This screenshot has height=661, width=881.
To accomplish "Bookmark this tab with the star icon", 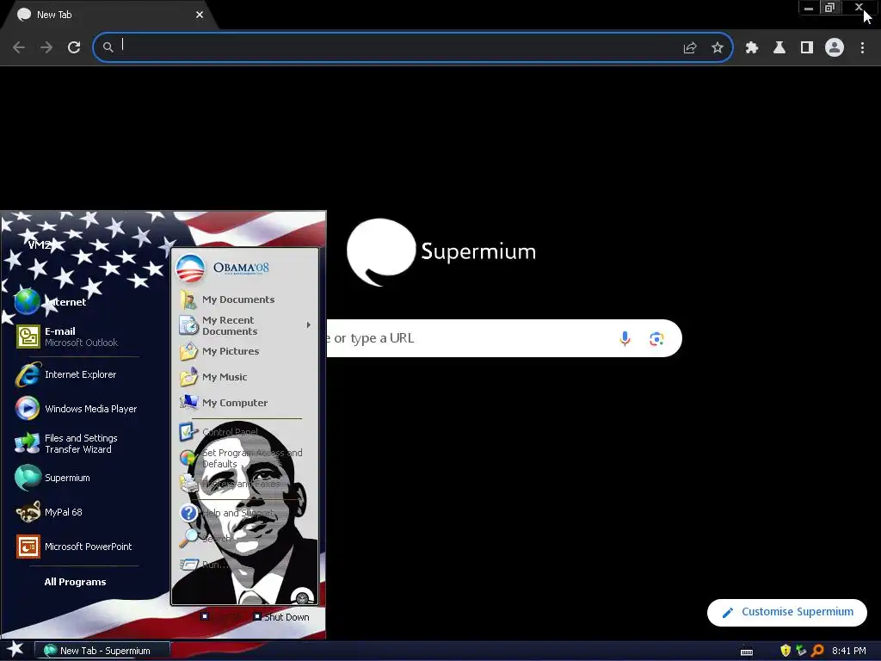I will (x=718, y=48).
